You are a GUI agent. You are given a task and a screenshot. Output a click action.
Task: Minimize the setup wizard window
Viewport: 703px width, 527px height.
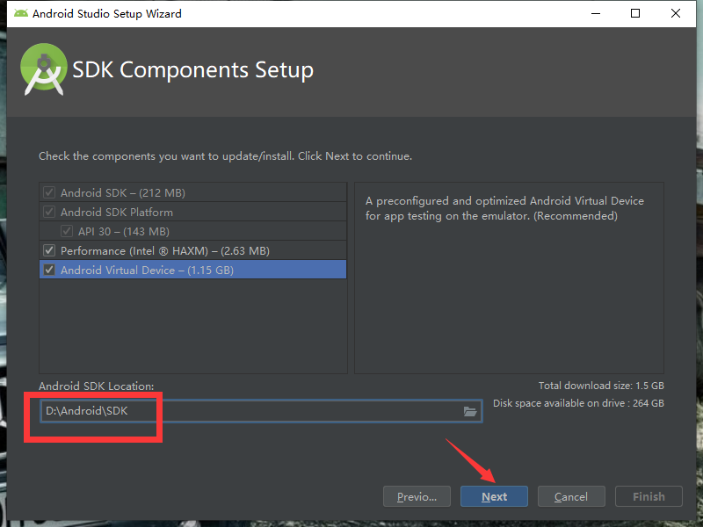[x=595, y=13]
